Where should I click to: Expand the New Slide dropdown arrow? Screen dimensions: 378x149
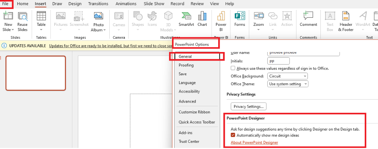tap(13, 30)
